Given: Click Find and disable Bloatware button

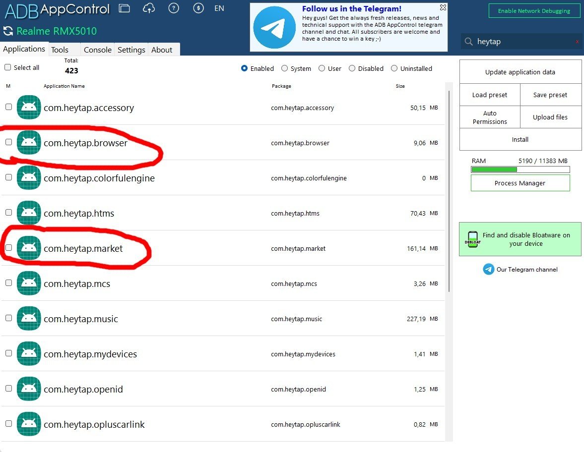Looking at the screenshot, I should click(520, 239).
